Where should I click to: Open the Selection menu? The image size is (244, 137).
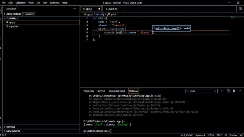tap(20, 3)
